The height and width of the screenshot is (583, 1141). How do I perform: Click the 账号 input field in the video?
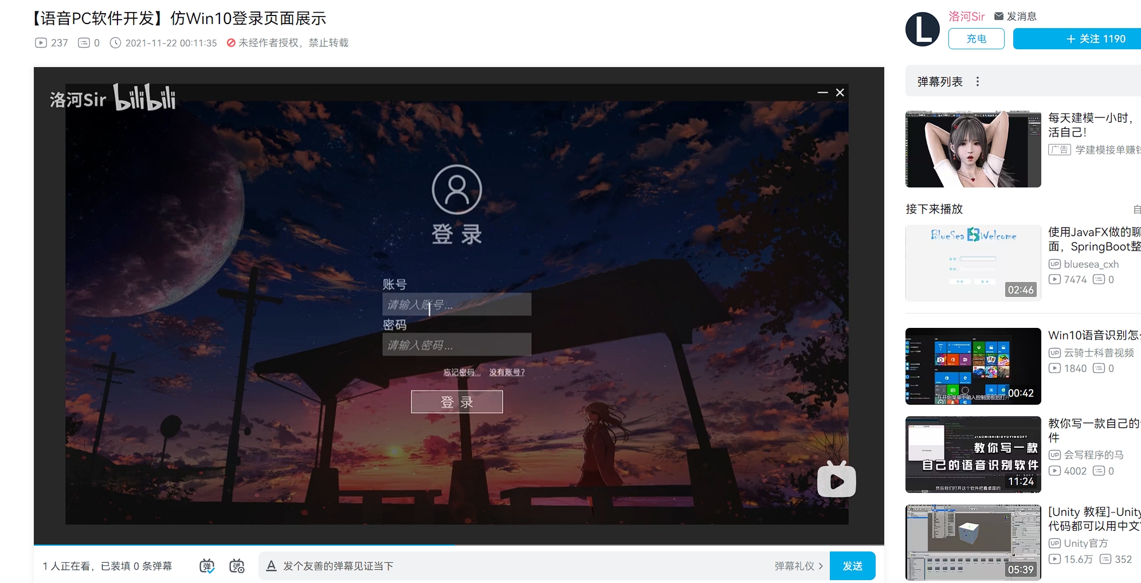coord(457,304)
